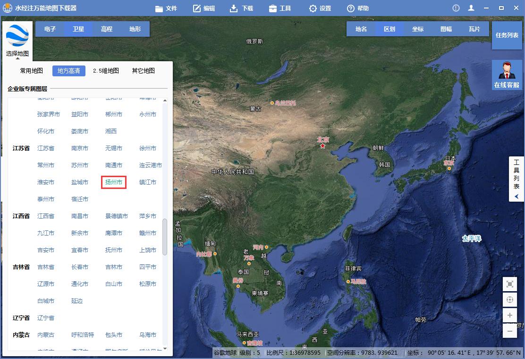Click the center position icon on the map
Image resolution: width=525 pixels, height=359 pixels.
point(510,300)
